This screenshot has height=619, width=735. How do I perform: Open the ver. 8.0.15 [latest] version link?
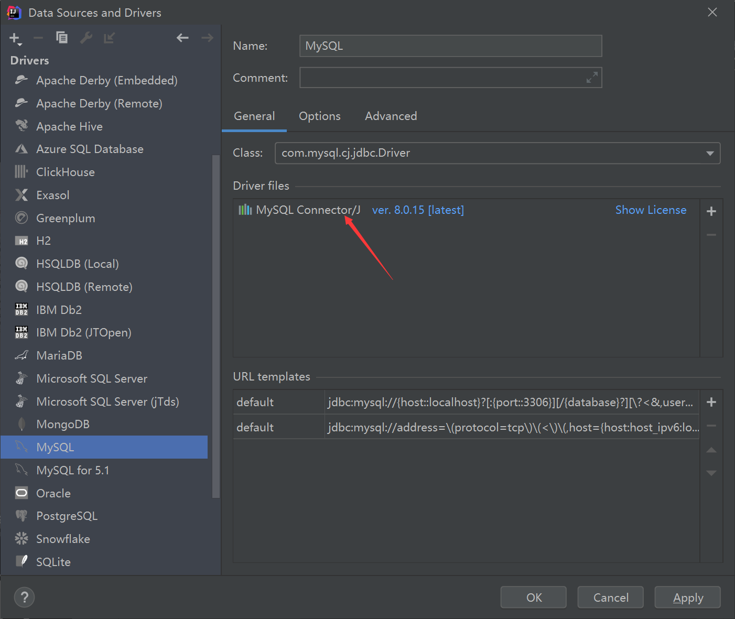(x=418, y=210)
